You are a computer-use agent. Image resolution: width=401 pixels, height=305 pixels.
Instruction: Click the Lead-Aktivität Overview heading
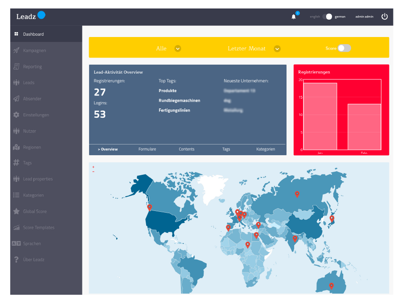pos(118,72)
